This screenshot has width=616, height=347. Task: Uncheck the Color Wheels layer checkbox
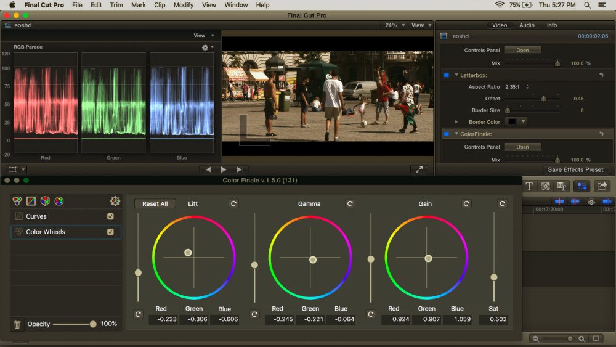[x=110, y=232]
